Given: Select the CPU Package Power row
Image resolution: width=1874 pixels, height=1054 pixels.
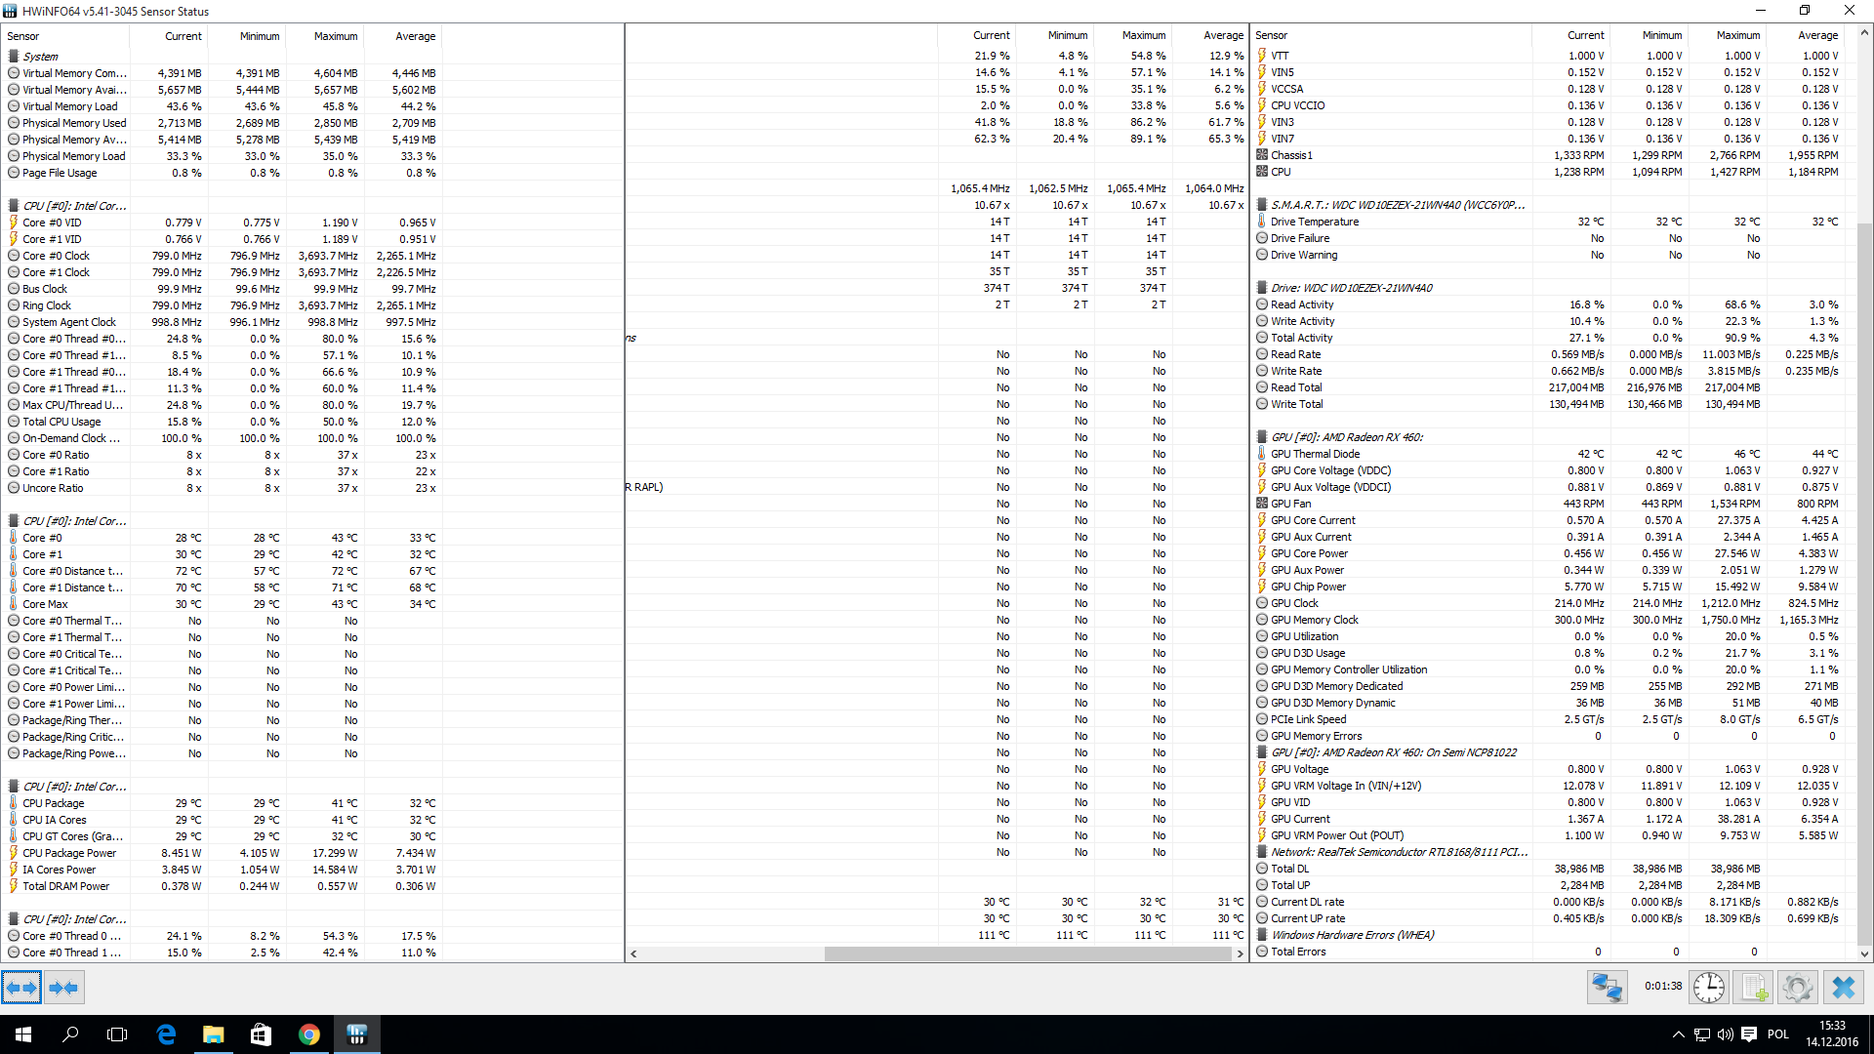Looking at the screenshot, I should (69, 853).
